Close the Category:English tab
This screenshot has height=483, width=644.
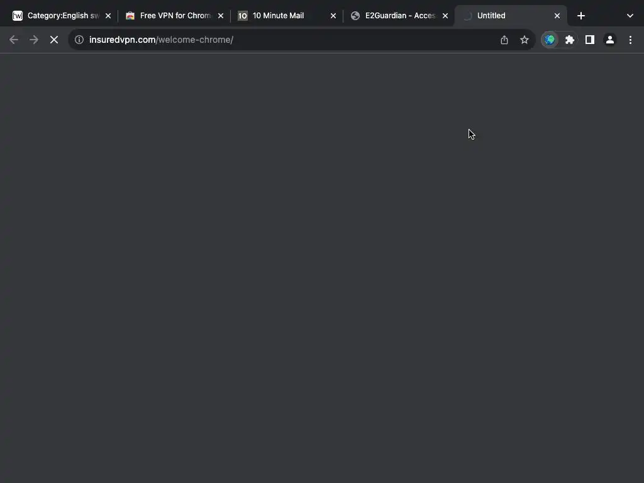click(x=108, y=16)
